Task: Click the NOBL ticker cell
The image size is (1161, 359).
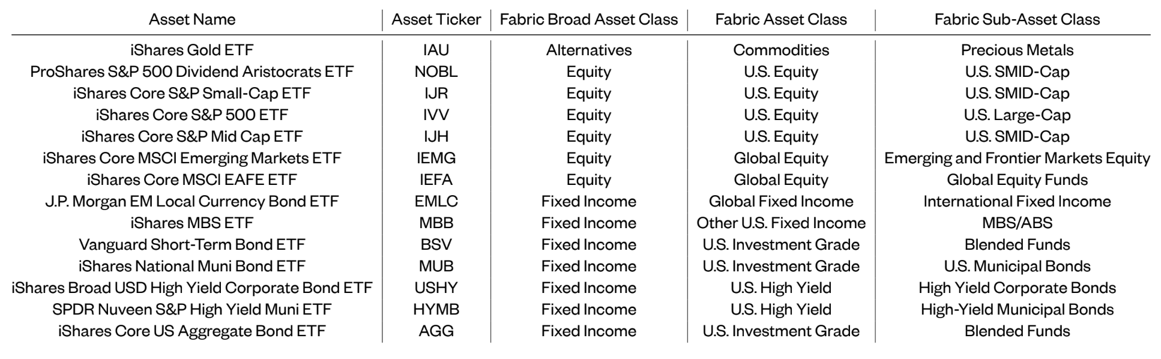Action: pyautogui.click(x=436, y=71)
